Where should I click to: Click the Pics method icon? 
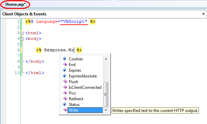coord(64,93)
